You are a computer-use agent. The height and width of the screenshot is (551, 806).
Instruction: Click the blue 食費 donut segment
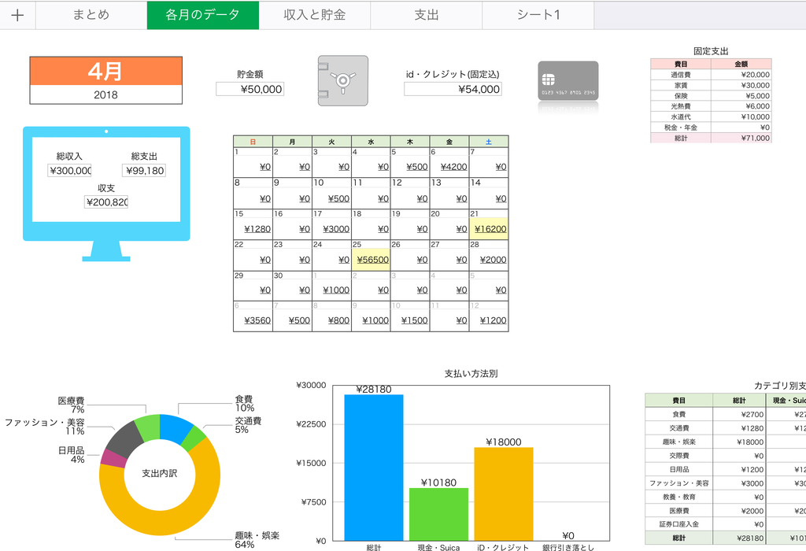click(x=175, y=427)
